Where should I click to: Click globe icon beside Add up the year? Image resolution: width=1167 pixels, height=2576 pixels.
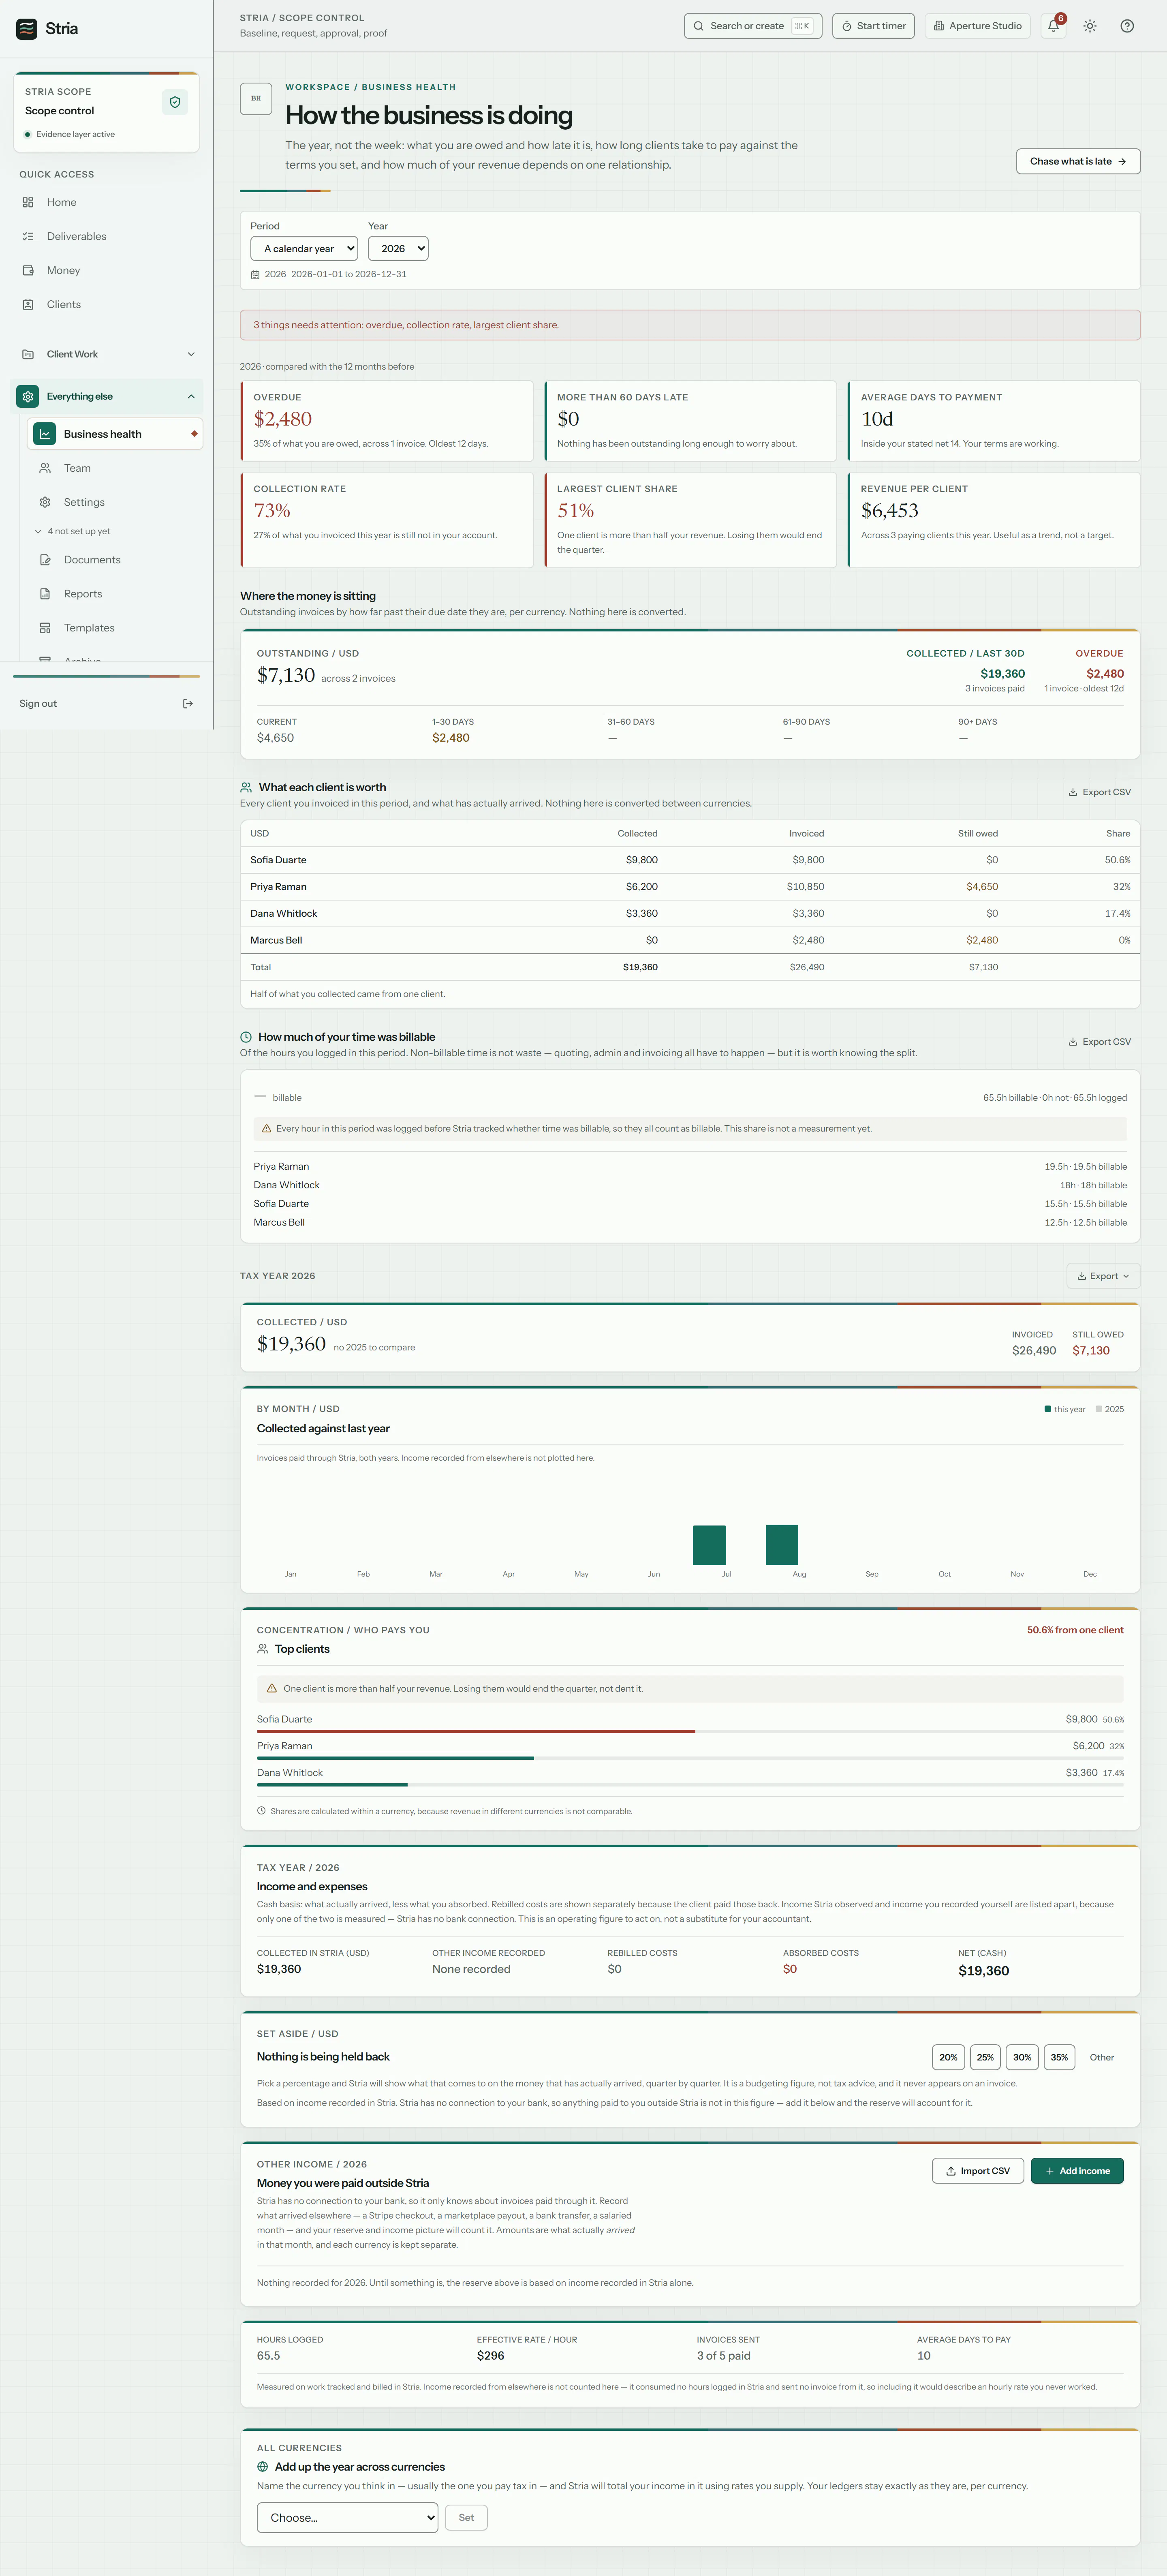tap(263, 2467)
